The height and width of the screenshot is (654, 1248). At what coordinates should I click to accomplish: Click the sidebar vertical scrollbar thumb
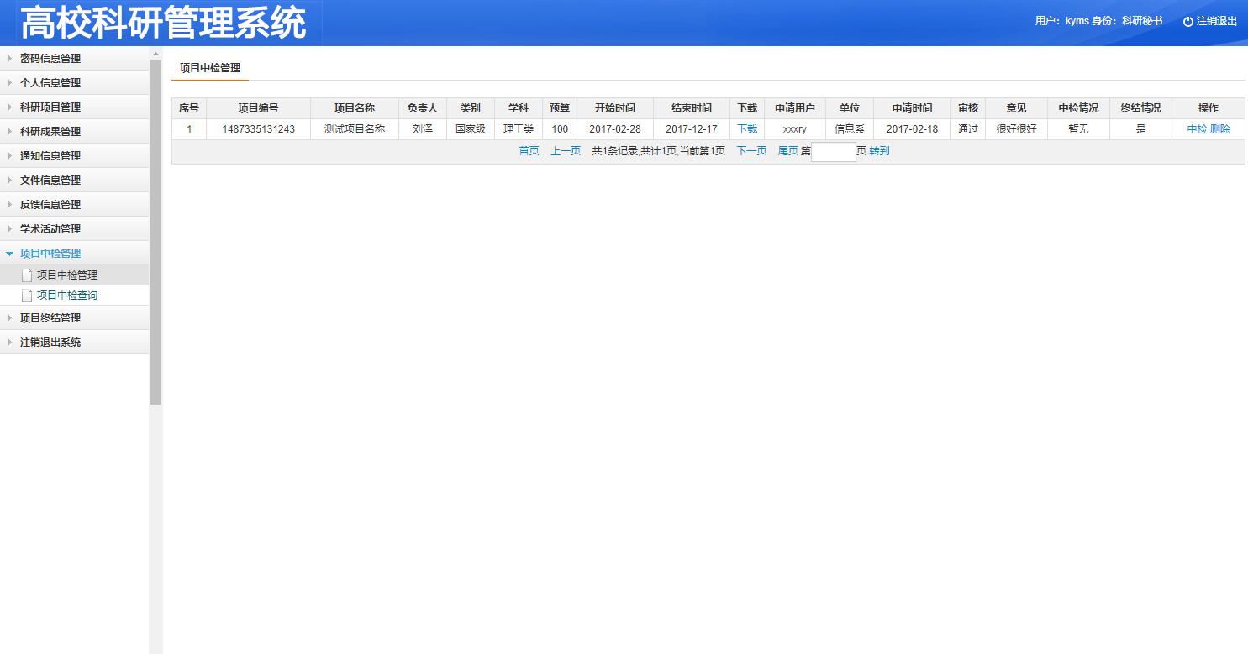[x=155, y=233]
